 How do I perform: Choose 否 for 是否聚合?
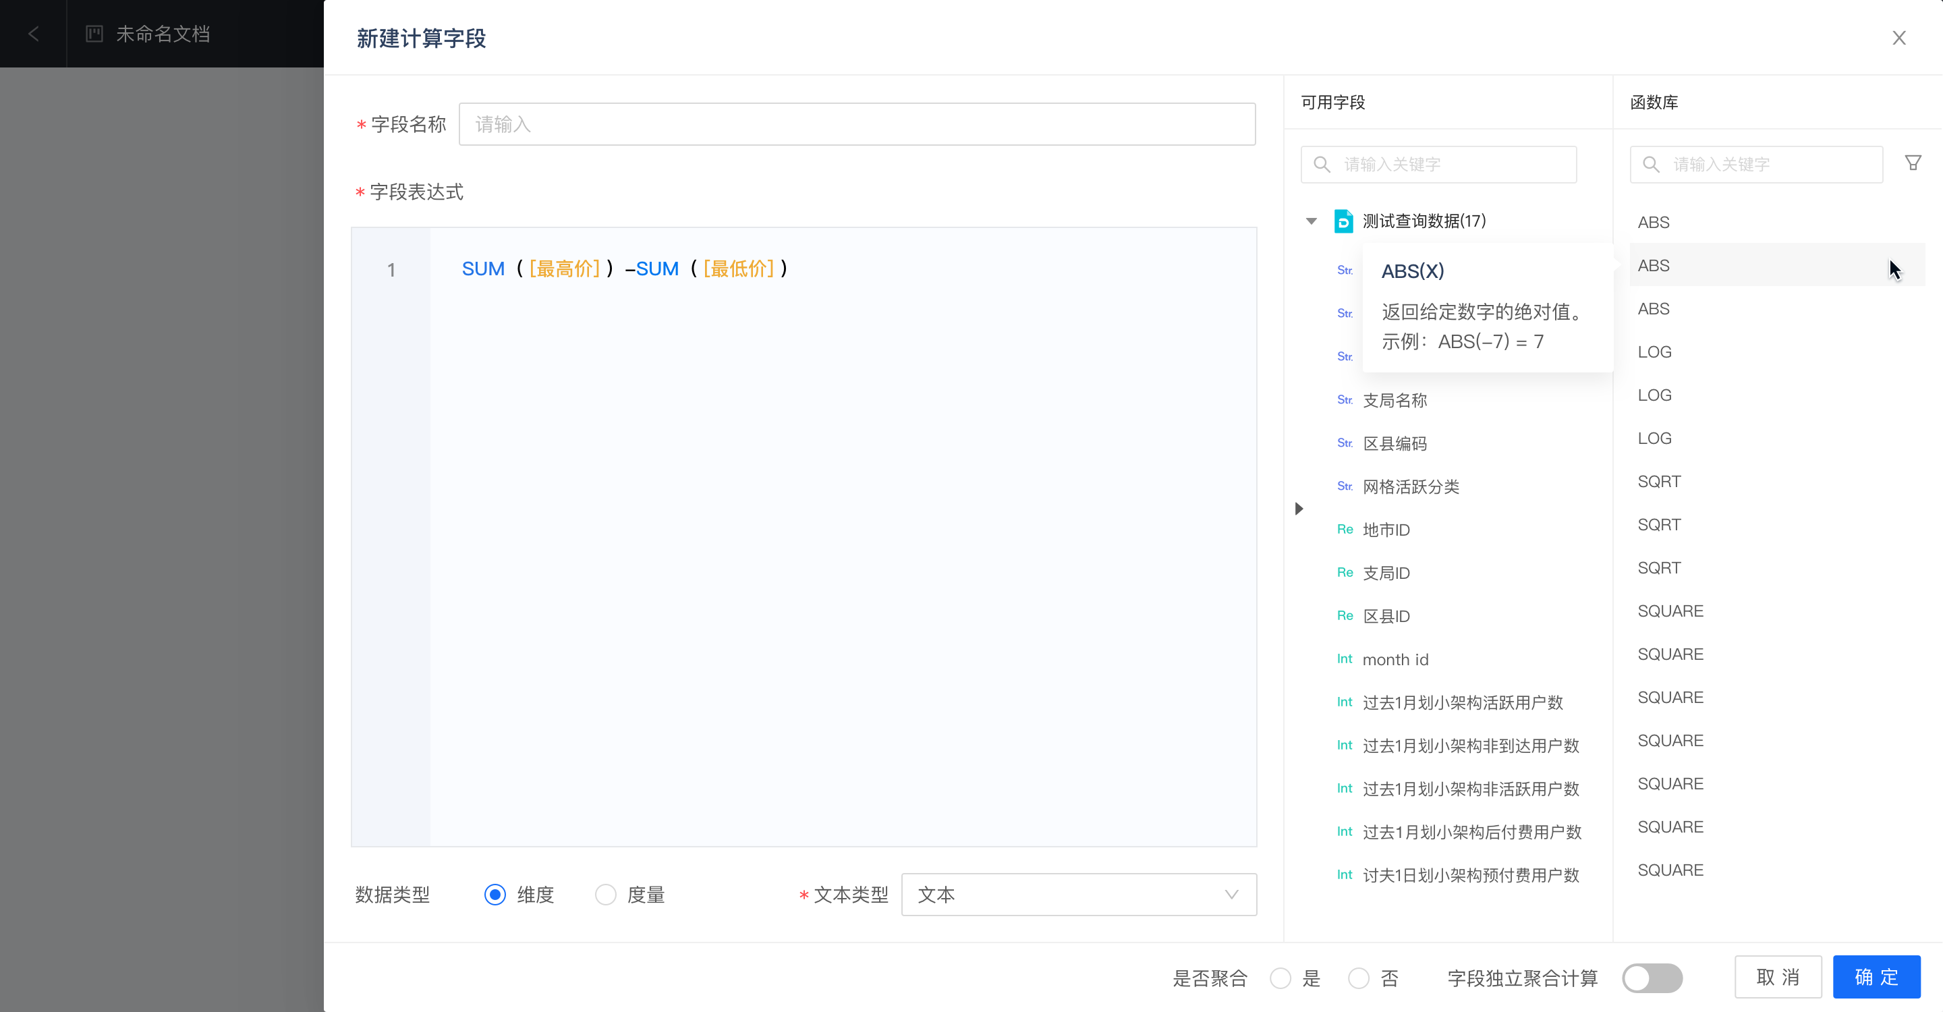pyautogui.click(x=1359, y=978)
